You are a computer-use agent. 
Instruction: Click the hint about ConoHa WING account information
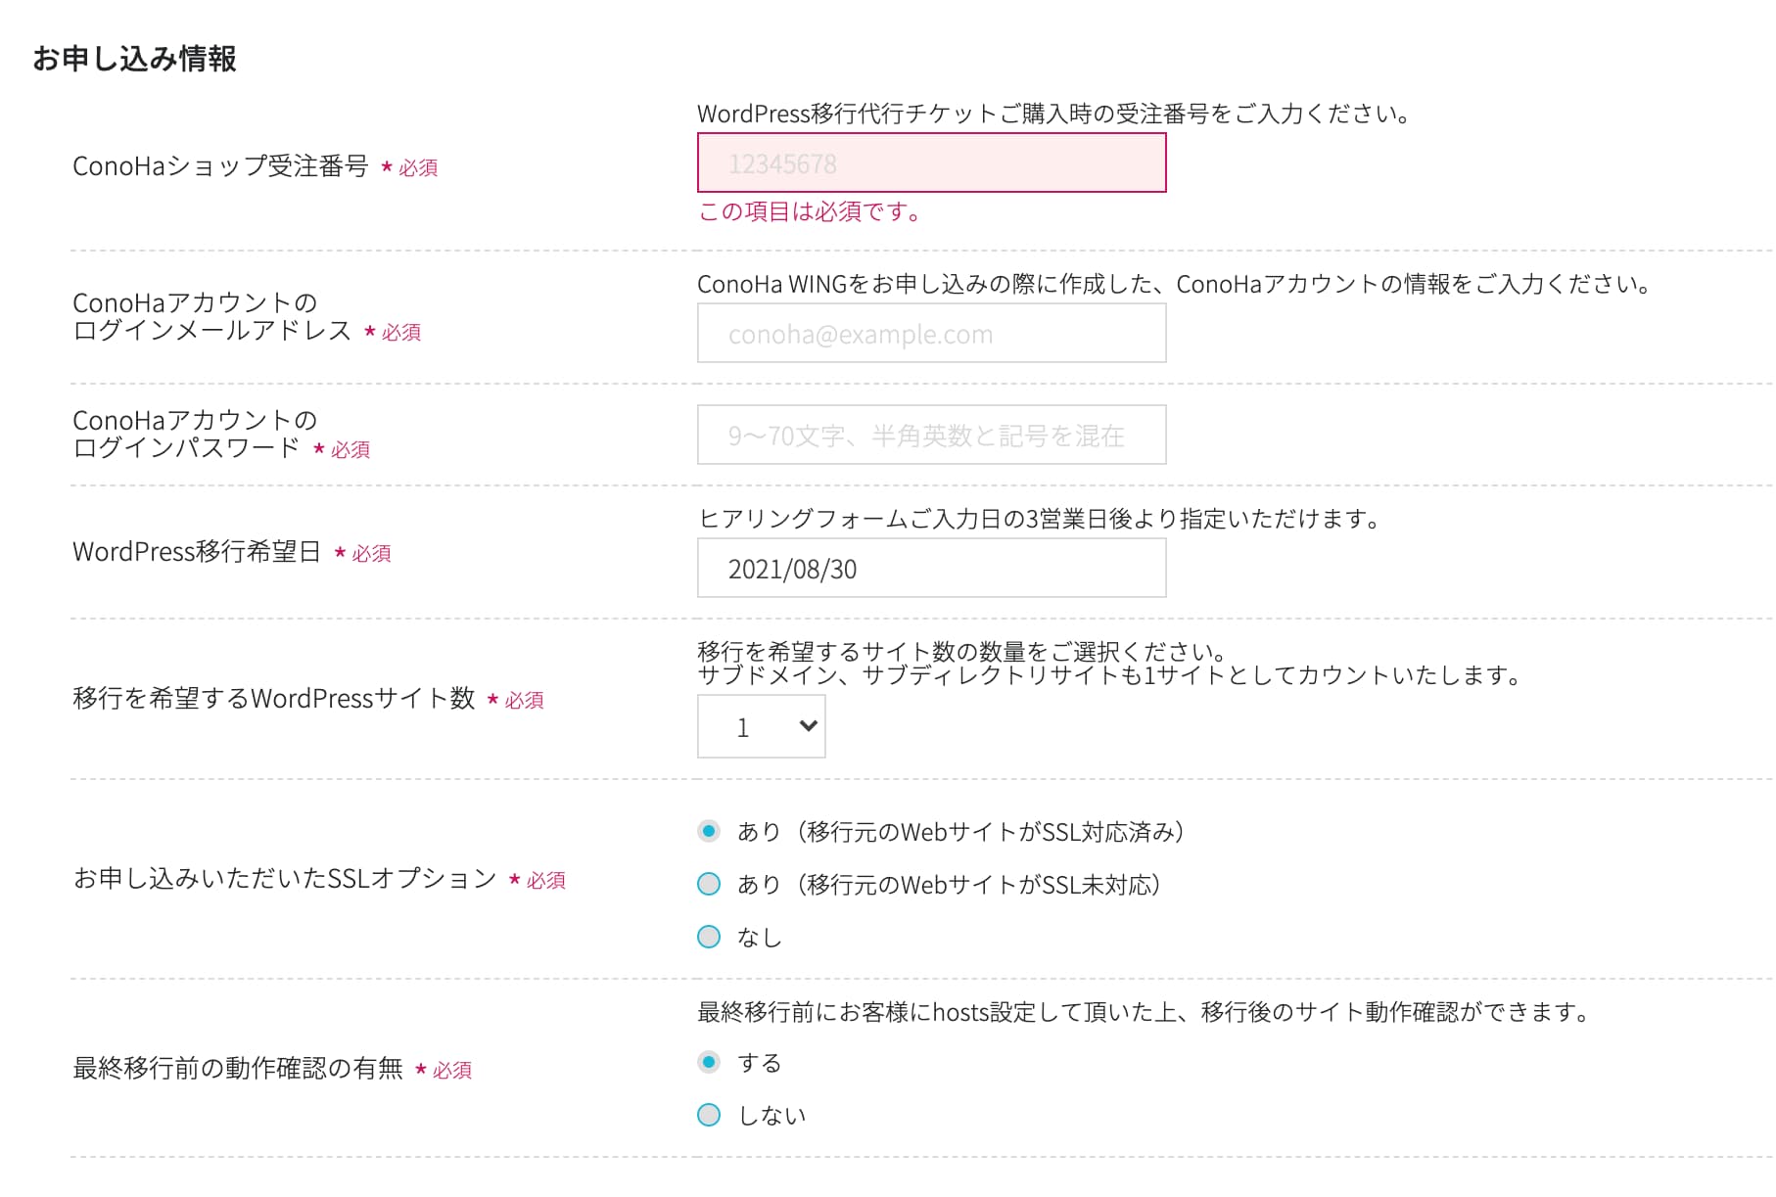[x=1175, y=284]
